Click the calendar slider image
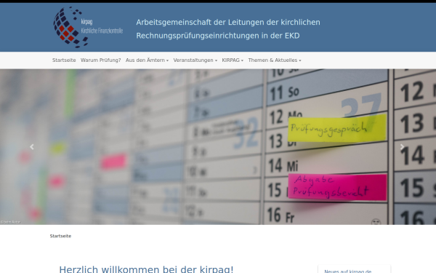Image resolution: width=436 pixels, height=273 pixels. click(x=218, y=147)
